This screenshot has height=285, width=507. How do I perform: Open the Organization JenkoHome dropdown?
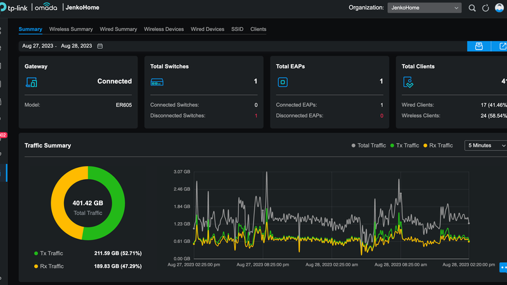(x=424, y=8)
